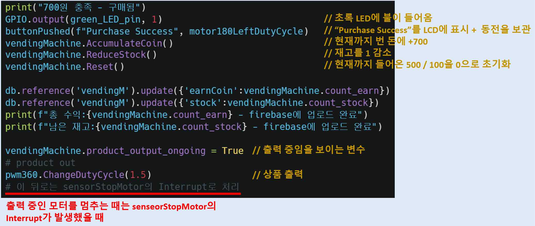The image size is (535, 226).
Task: Click vendingMachine.AccumulateCoin() line
Action: tap(89, 43)
